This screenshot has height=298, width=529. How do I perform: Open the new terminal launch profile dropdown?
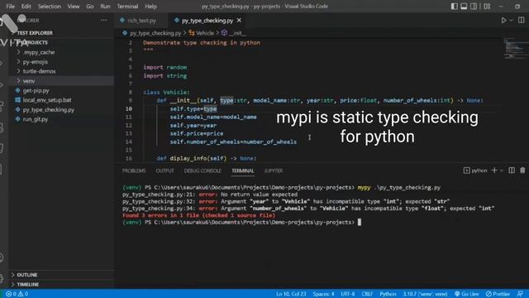502,171
